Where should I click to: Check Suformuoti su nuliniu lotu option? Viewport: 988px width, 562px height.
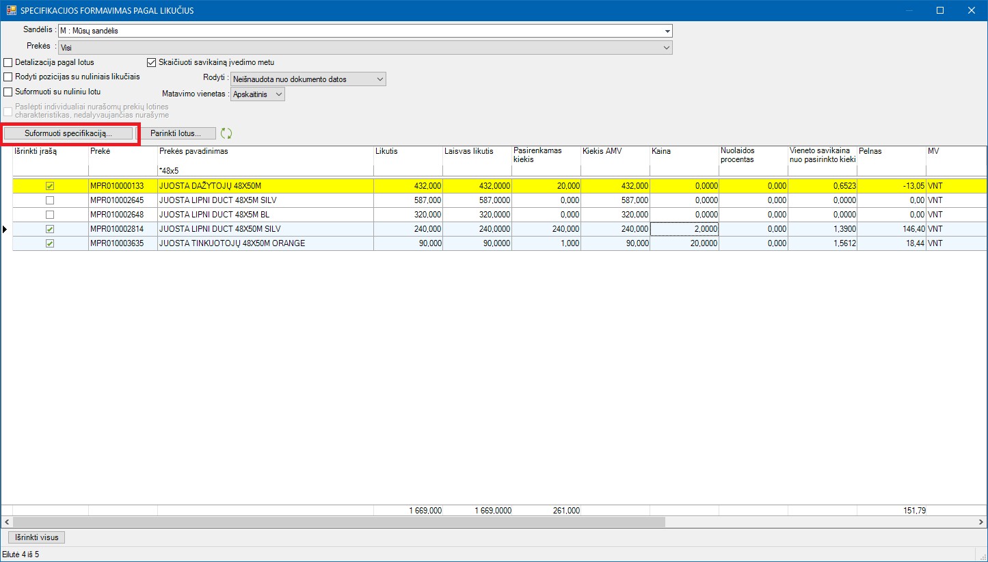point(9,92)
